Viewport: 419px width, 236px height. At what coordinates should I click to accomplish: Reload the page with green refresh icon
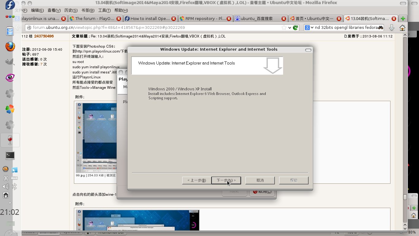coord(295,27)
